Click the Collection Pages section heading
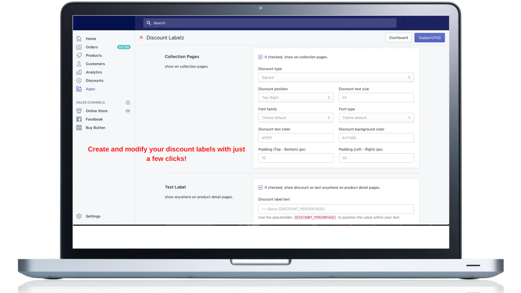Image resolution: width=521 pixels, height=293 pixels. click(182, 57)
